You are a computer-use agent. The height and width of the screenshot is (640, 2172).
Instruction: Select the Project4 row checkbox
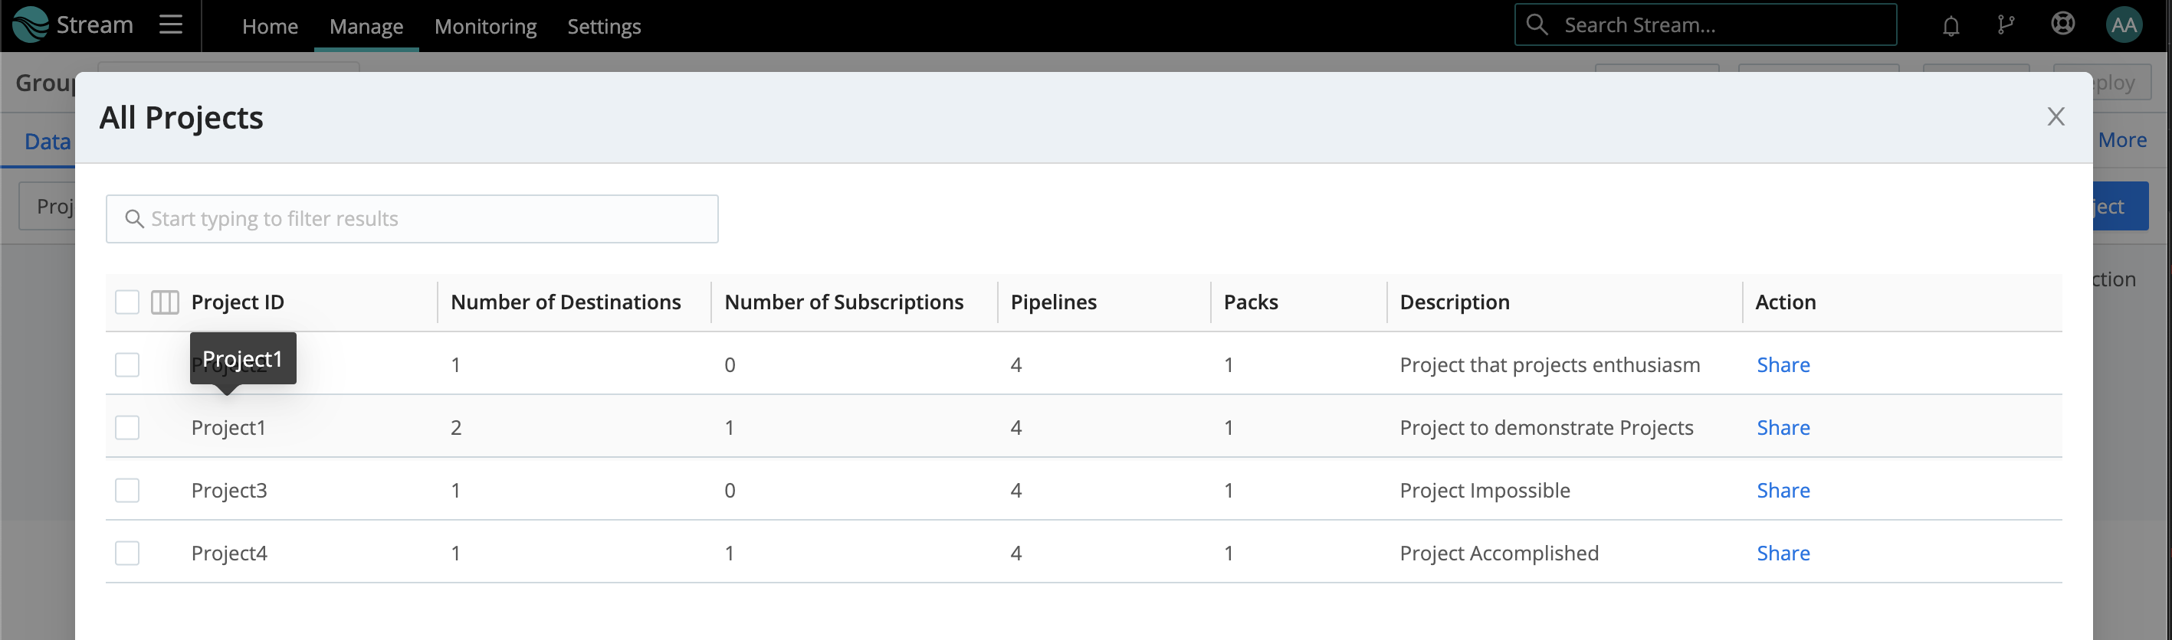[127, 553]
